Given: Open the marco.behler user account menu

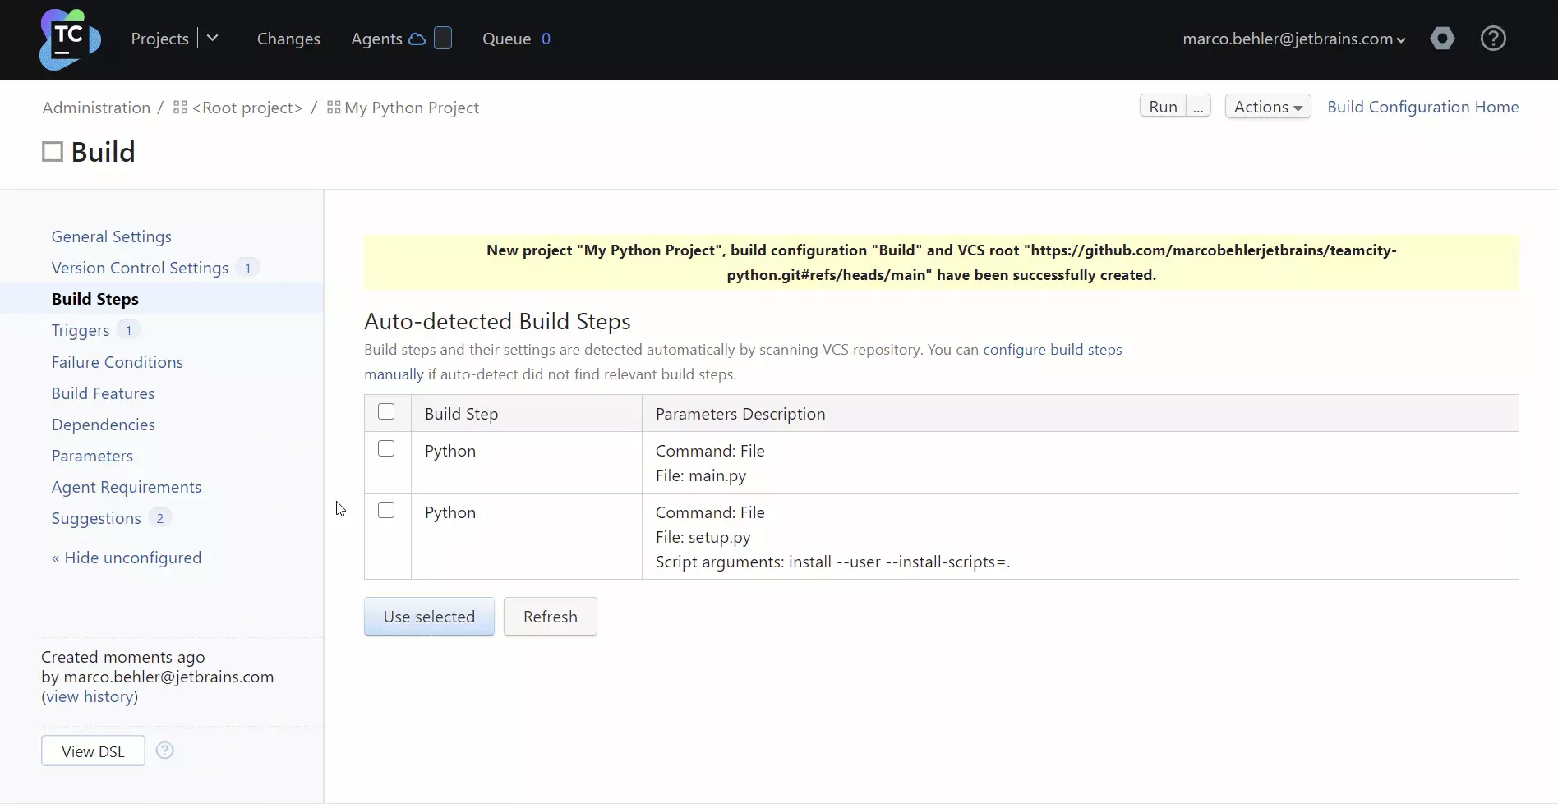Looking at the screenshot, I should (x=1293, y=39).
